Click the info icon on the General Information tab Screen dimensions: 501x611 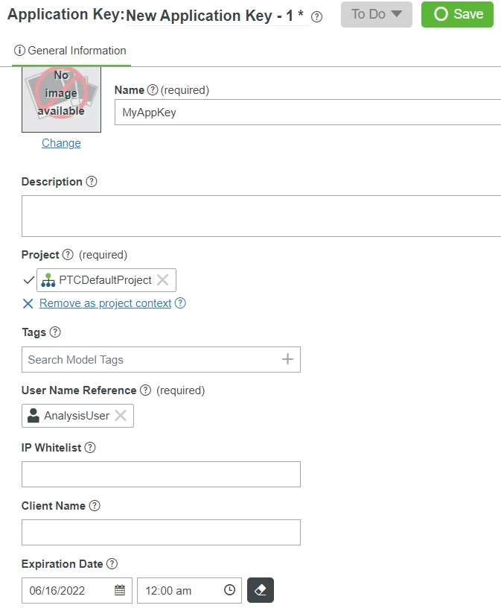tap(19, 51)
